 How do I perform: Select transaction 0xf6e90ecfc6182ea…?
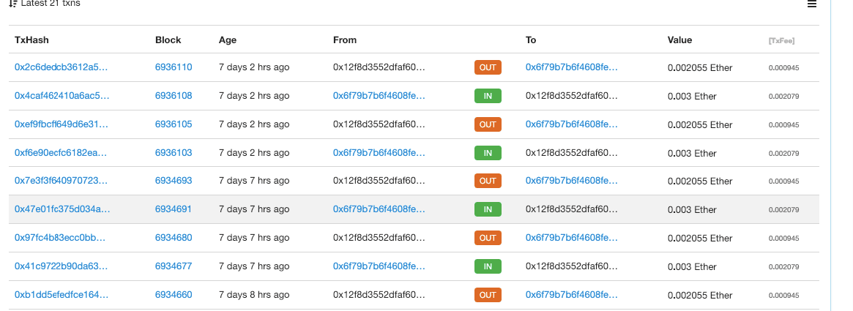pos(62,153)
